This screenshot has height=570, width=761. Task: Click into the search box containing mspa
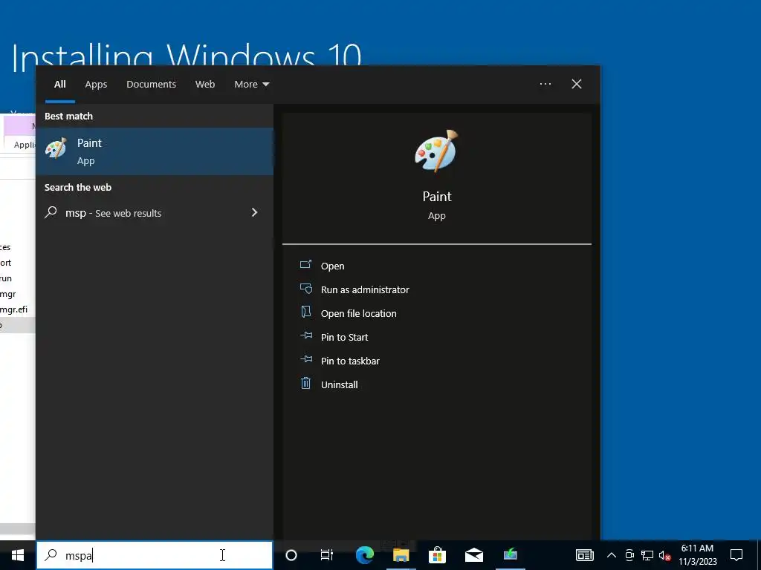click(x=155, y=555)
